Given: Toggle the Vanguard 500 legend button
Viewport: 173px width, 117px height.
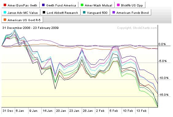Looking at the screenshot, I should [95, 13].
